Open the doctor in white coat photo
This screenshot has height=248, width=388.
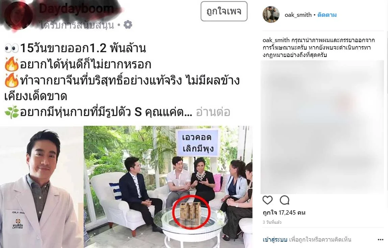tap(42, 187)
